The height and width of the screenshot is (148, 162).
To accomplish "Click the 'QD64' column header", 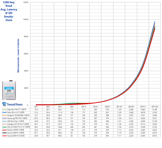I will 107,107.
